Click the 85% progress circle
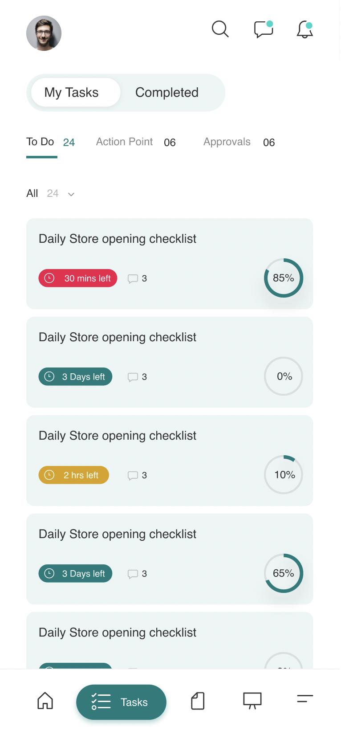Screen dimensions: 341x735 (284, 278)
